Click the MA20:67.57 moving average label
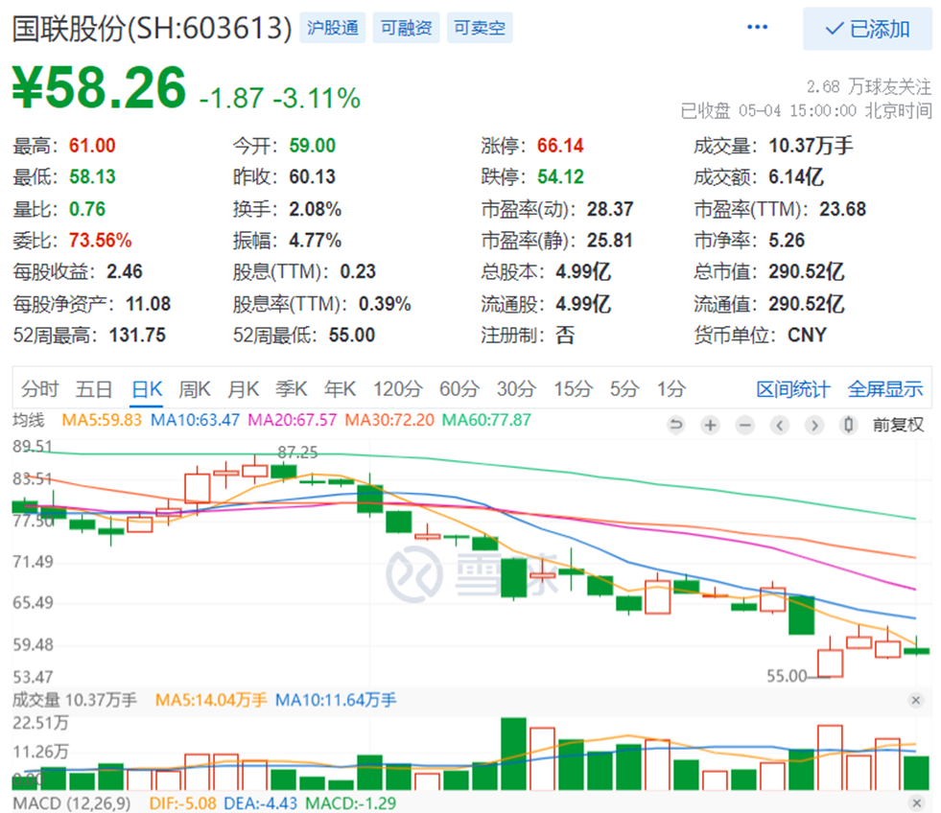The width and height of the screenshot is (941, 813). pyautogui.click(x=293, y=420)
